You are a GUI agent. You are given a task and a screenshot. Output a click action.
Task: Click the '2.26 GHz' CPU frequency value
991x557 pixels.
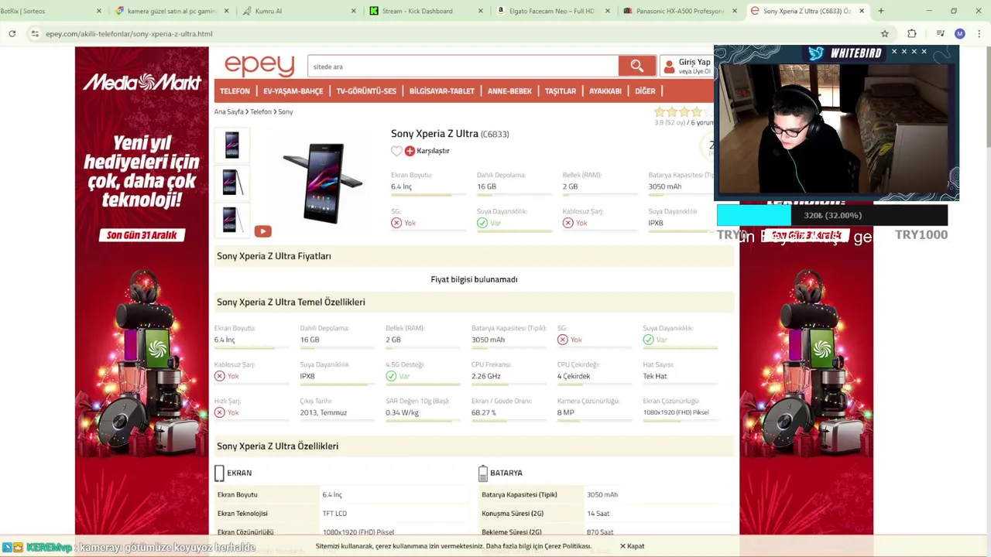(486, 376)
